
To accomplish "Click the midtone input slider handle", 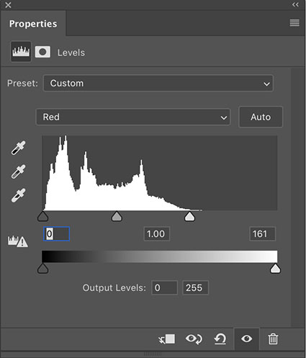I will 117,216.
